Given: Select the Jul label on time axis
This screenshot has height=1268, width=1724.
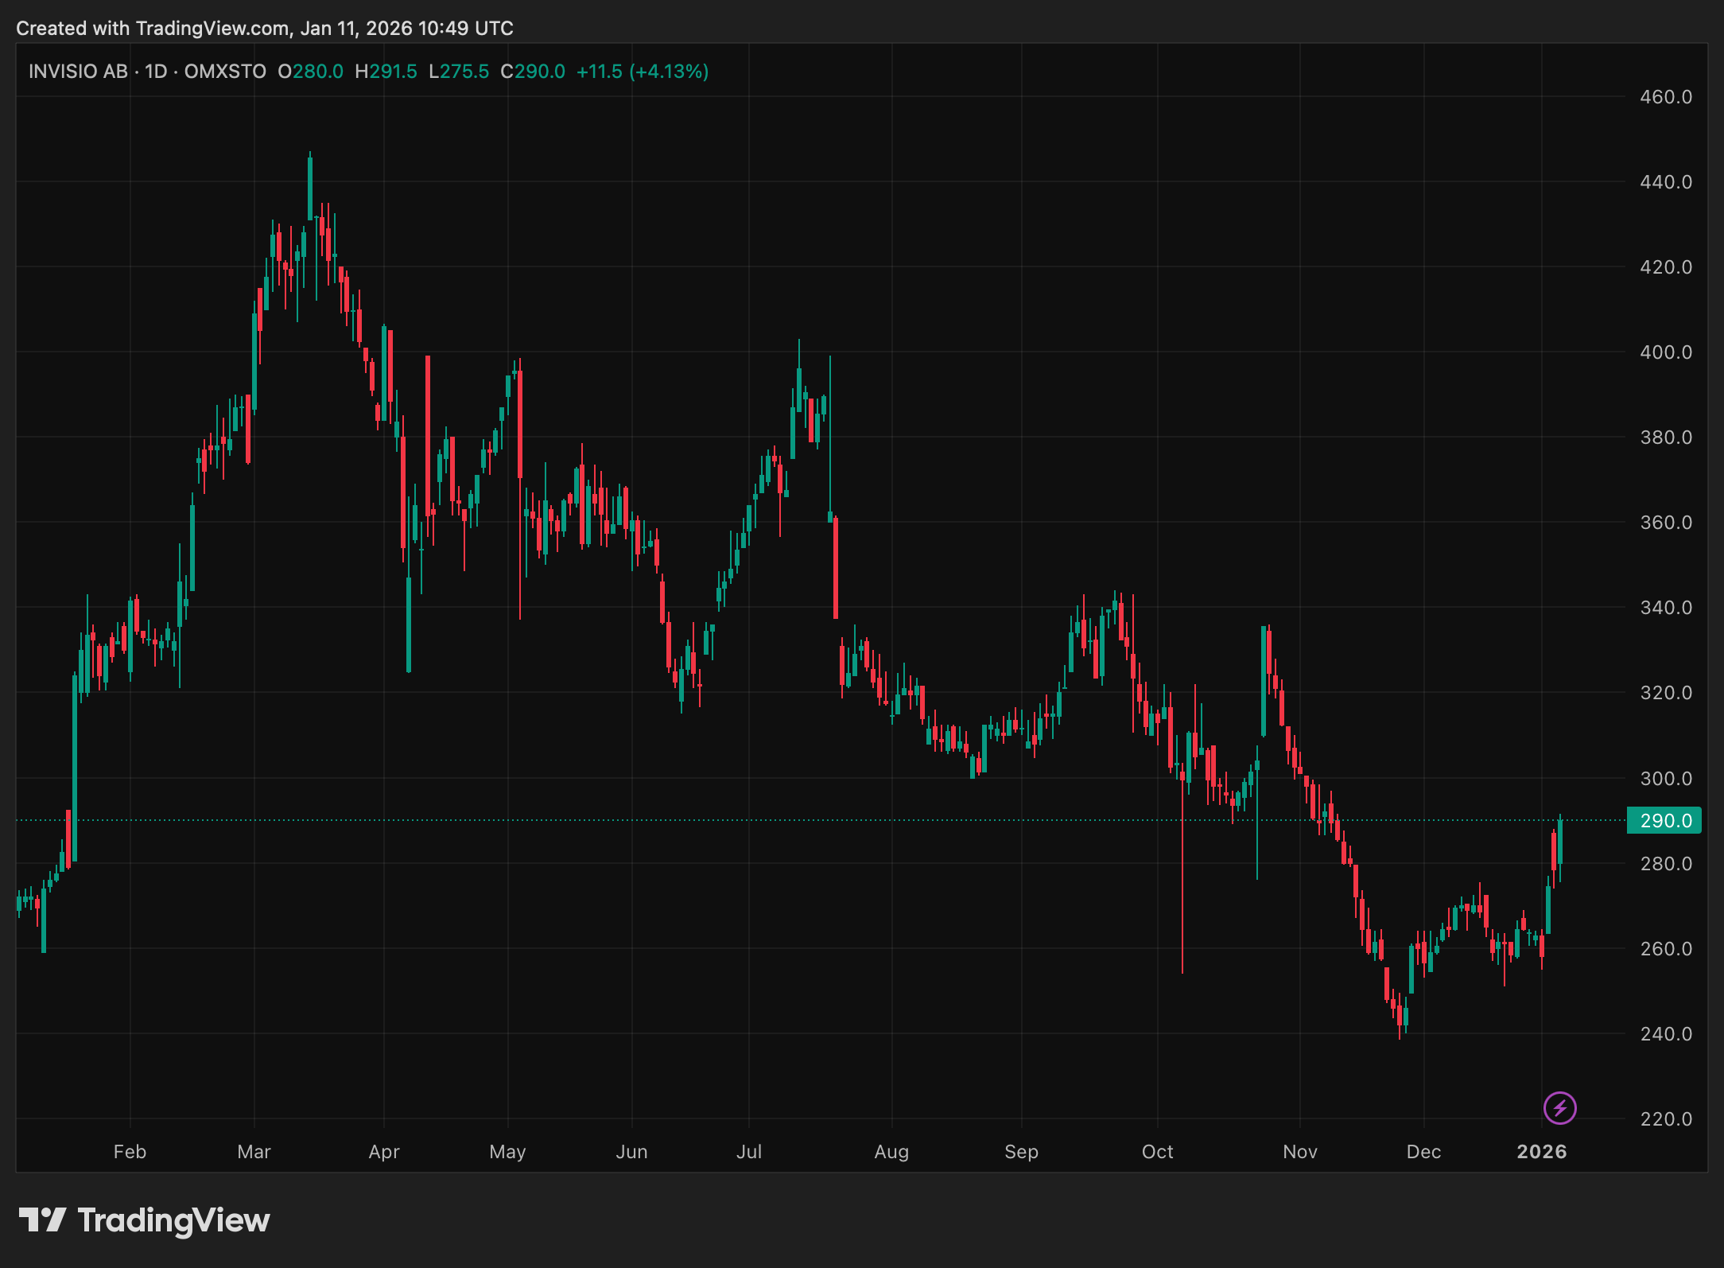Looking at the screenshot, I should pos(748,1151).
